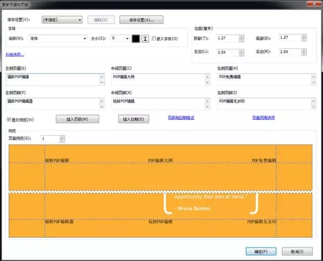Click up arrow of 中间页脚 scrollbar
The image size is (323, 261).
[207, 101]
